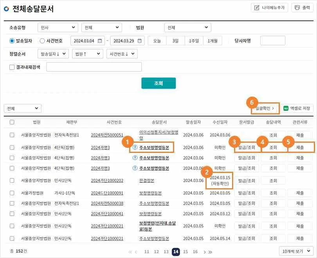This screenshot has height=258, width=317.
Task: Click the current page 14 indicator
Action: [176, 252]
